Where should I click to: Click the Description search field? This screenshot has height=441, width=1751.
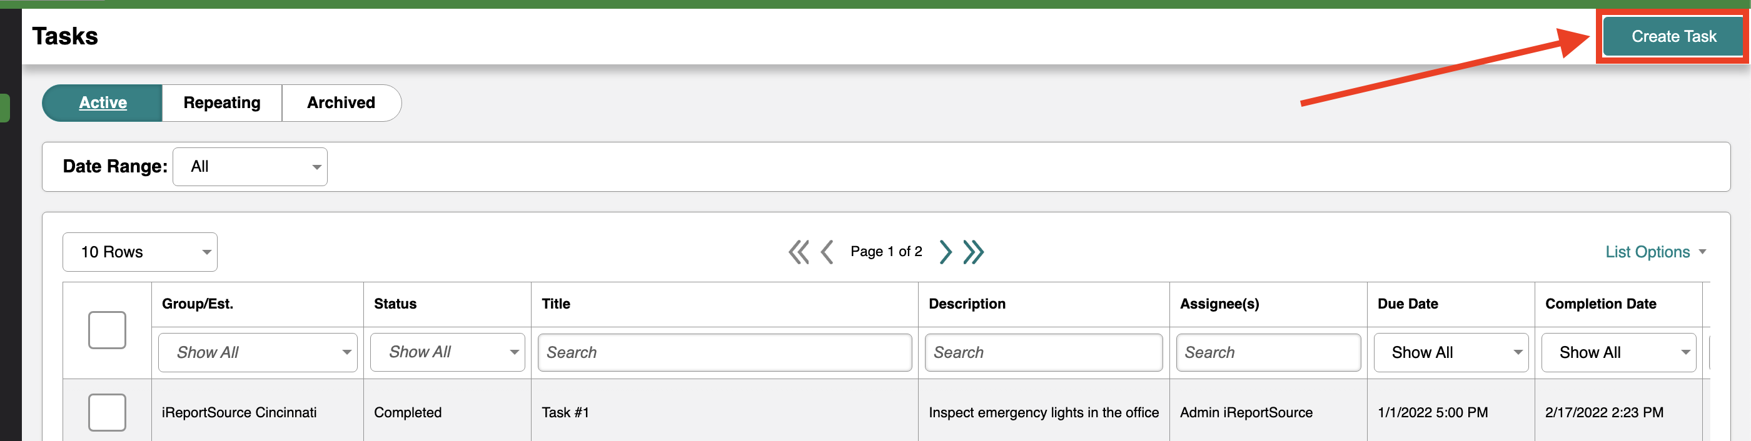click(1043, 352)
